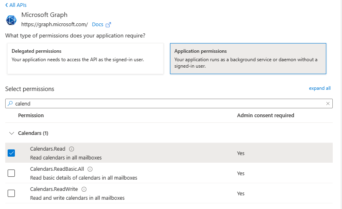Click the external link icon beside Docs
The image size is (342, 209).
tap(108, 25)
